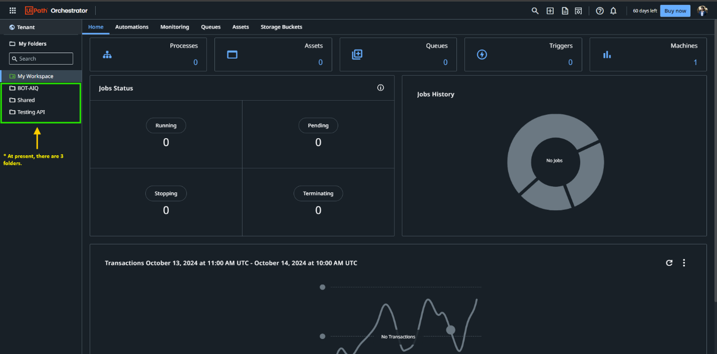Click the folder icon beside BOT-AIQ
The height and width of the screenshot is (354, 717).
[13, 88]
